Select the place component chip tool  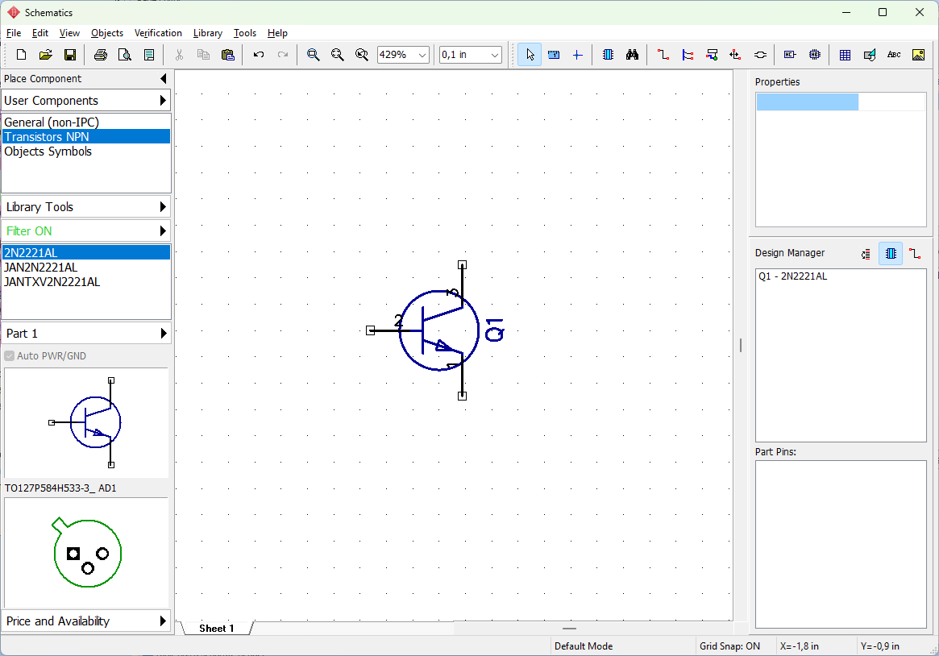(608, 55)
